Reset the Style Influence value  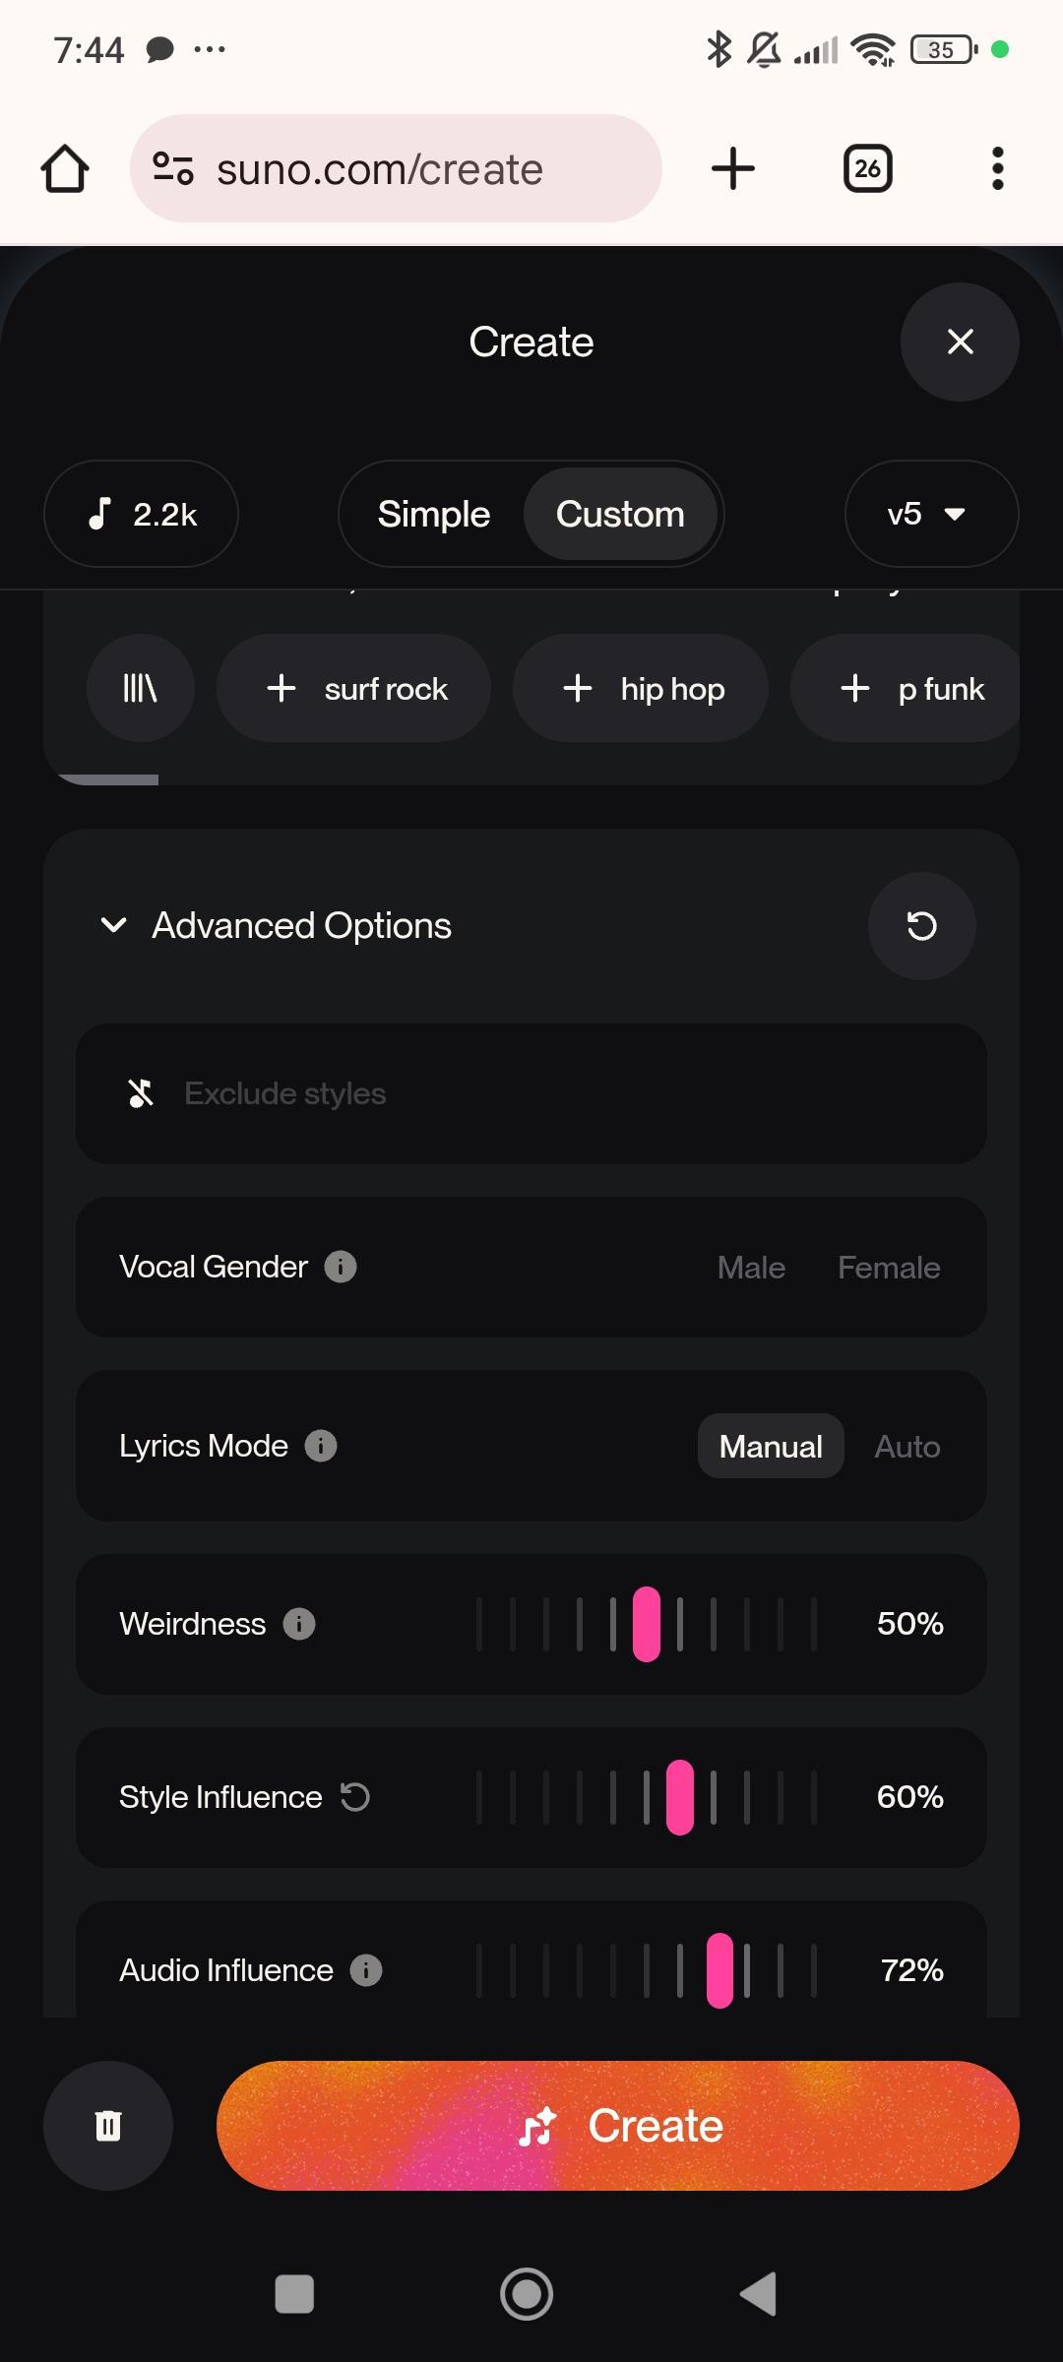[354, 1797]
